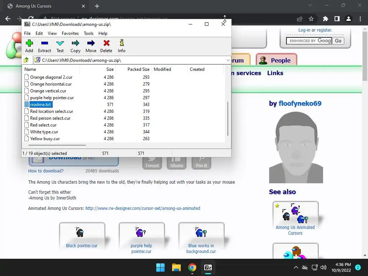This screenshot has height=276, width=368.
Task: Click the Extract toolbar icon
Action: (x=44, y=43)
